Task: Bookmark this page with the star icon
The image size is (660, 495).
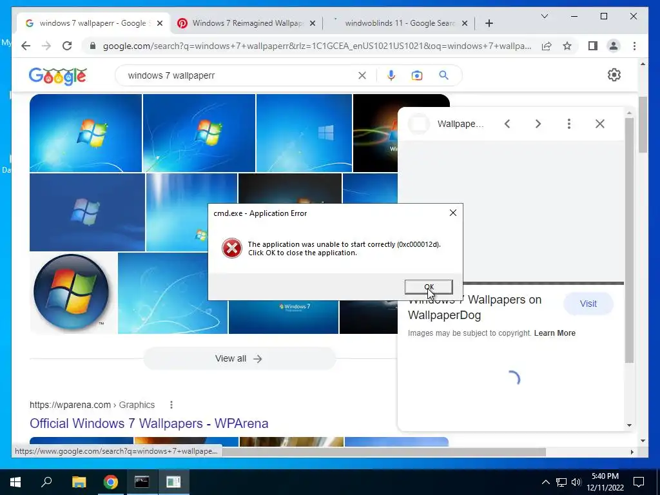Action: click(x=567, y=46)
